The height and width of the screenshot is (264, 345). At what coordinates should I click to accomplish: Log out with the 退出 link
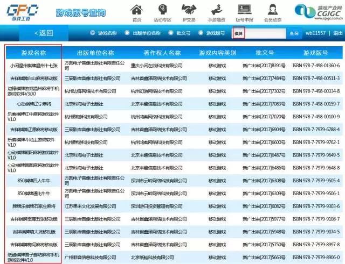[338, 33]
